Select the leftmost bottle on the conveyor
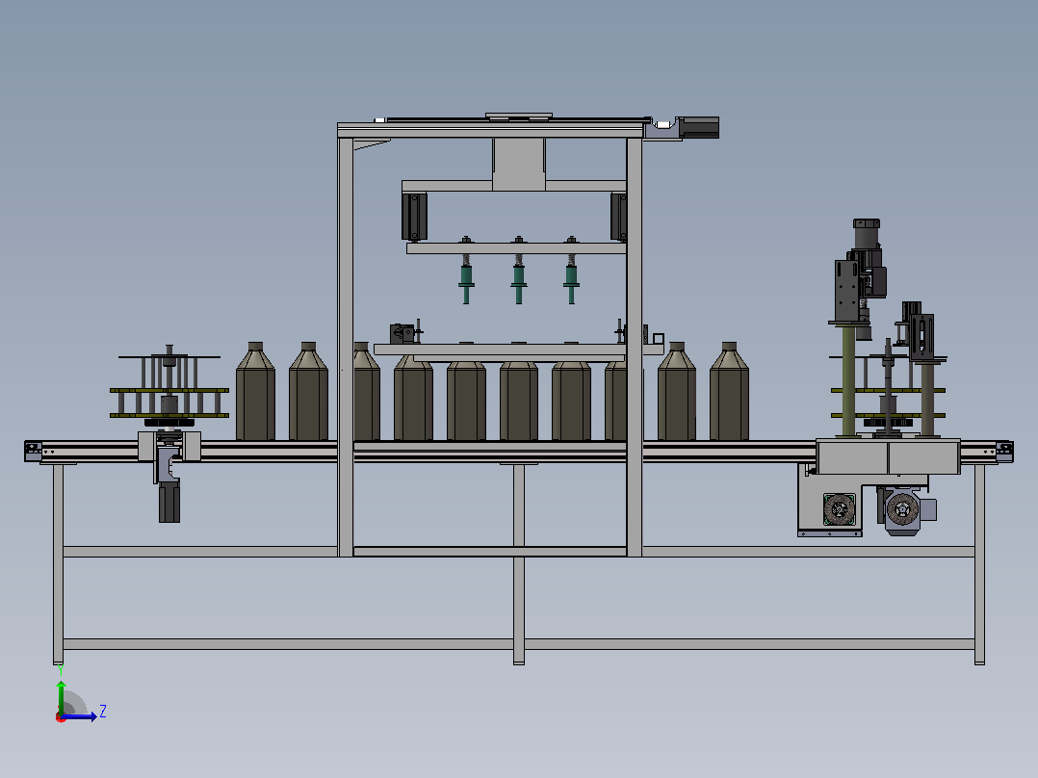 (255, 391)
